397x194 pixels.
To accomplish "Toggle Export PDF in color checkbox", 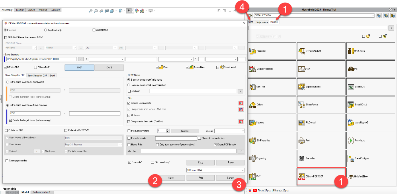I will click(x=215, y=145).
